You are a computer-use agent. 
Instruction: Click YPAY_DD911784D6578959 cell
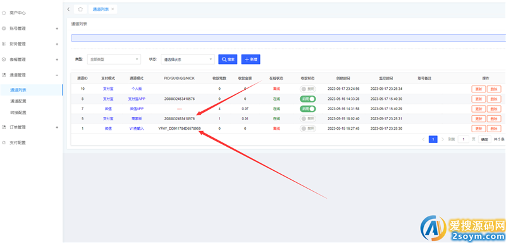180,128
